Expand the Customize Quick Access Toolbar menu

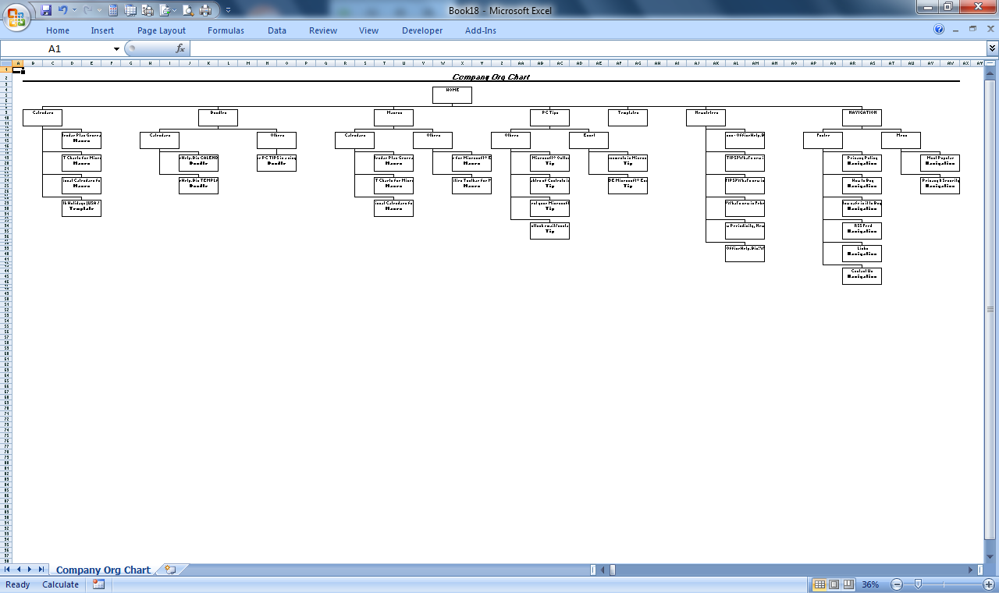coord(228,11)
